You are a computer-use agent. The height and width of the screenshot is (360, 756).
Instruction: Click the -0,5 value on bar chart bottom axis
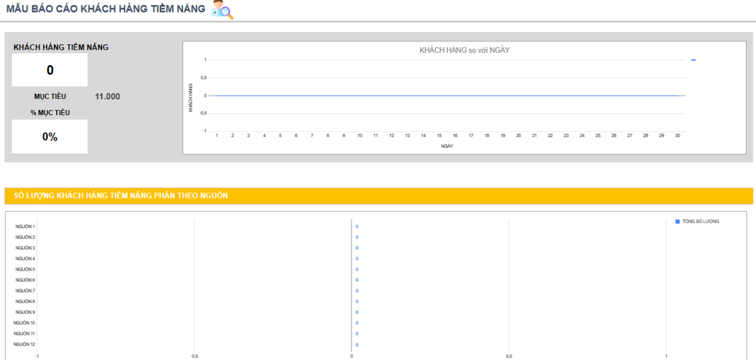[194, 356]
